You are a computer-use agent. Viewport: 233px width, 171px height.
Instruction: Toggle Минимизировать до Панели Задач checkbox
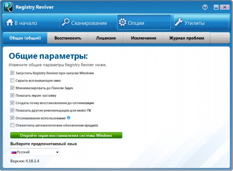pos(12,88)
